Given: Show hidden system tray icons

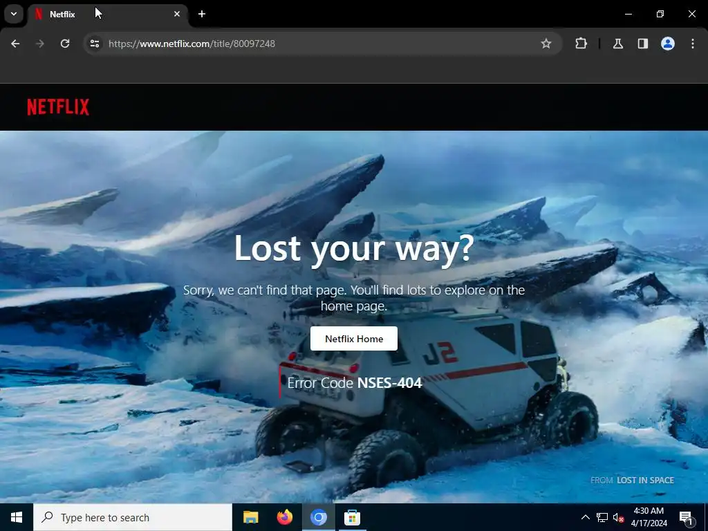Looking at the screenshot, I should [x=585, y=517].
